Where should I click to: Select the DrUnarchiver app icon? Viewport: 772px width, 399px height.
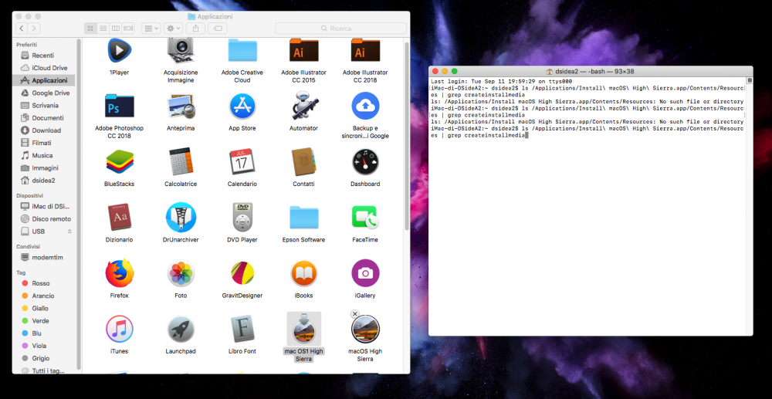pos(181,218)
